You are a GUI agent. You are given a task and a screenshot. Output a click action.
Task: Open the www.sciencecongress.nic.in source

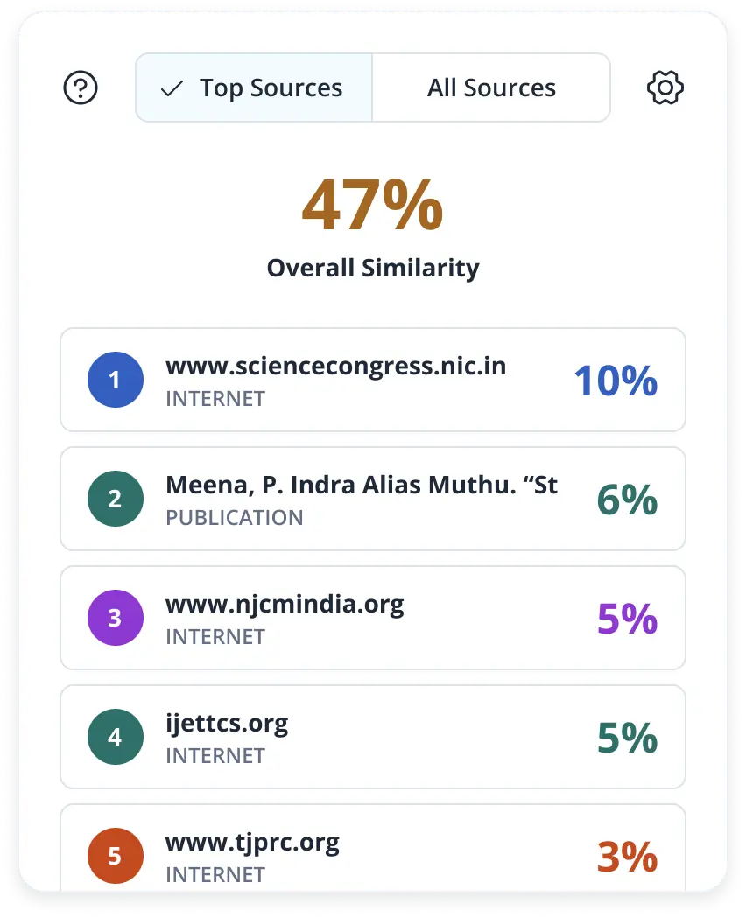point(335,367)
